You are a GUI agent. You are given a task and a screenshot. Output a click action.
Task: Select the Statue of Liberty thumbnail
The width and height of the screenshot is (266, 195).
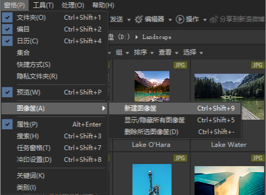tap(152, 180)
